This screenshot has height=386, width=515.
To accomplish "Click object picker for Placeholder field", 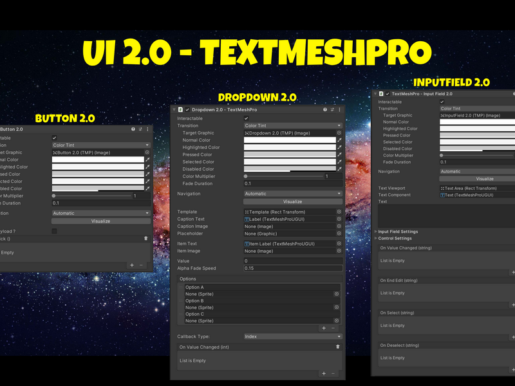I will pos(339,234).
